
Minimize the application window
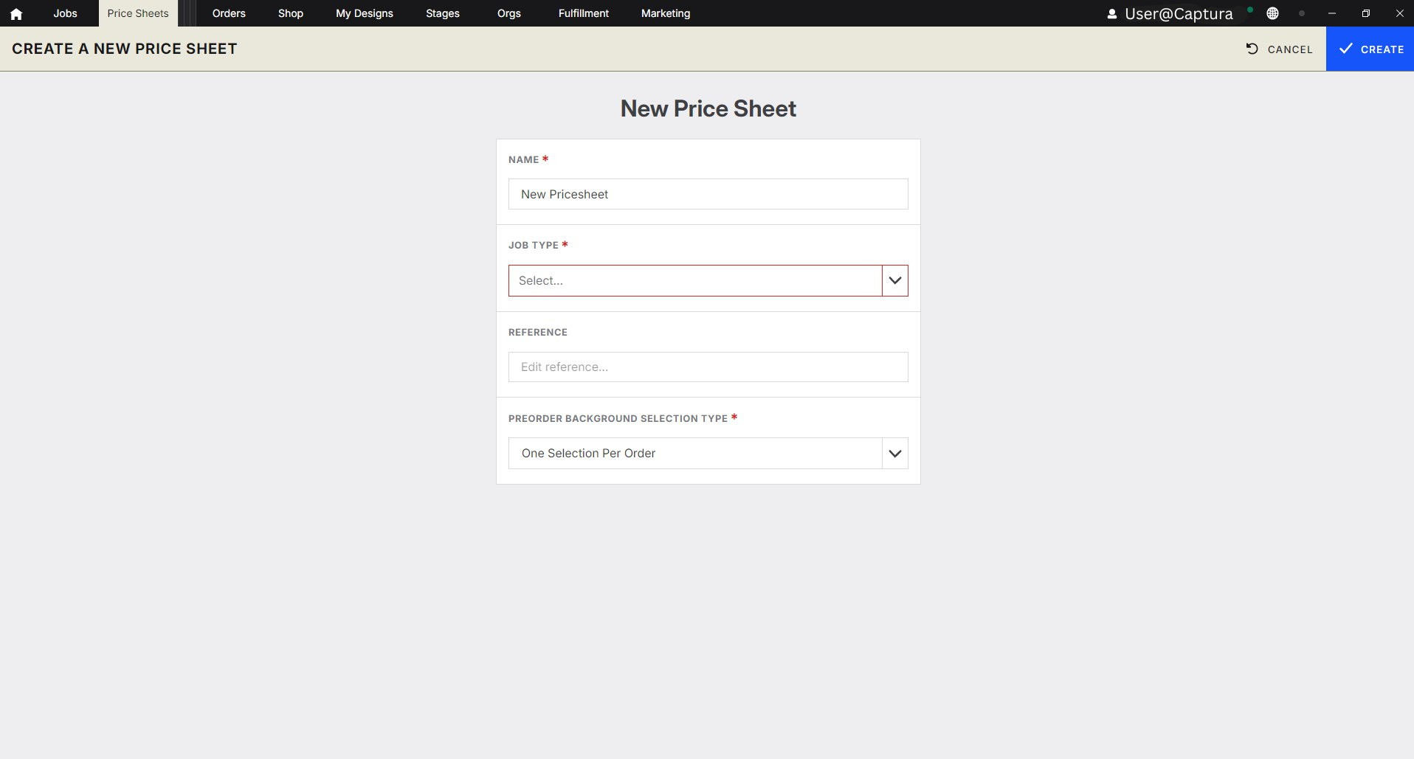[1332, 13]
